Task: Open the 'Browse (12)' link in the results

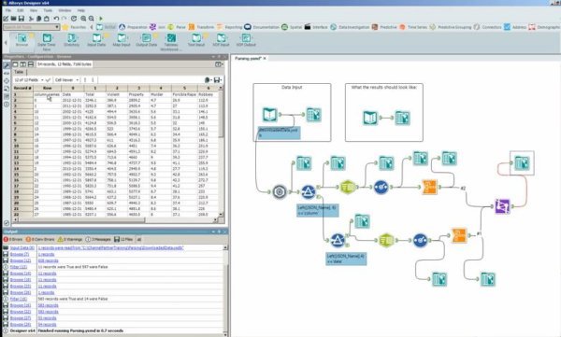Action: [20, 260]
